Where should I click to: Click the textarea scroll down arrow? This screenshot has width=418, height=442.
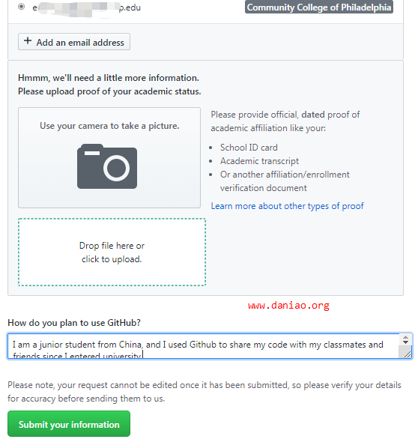point(405,342)
